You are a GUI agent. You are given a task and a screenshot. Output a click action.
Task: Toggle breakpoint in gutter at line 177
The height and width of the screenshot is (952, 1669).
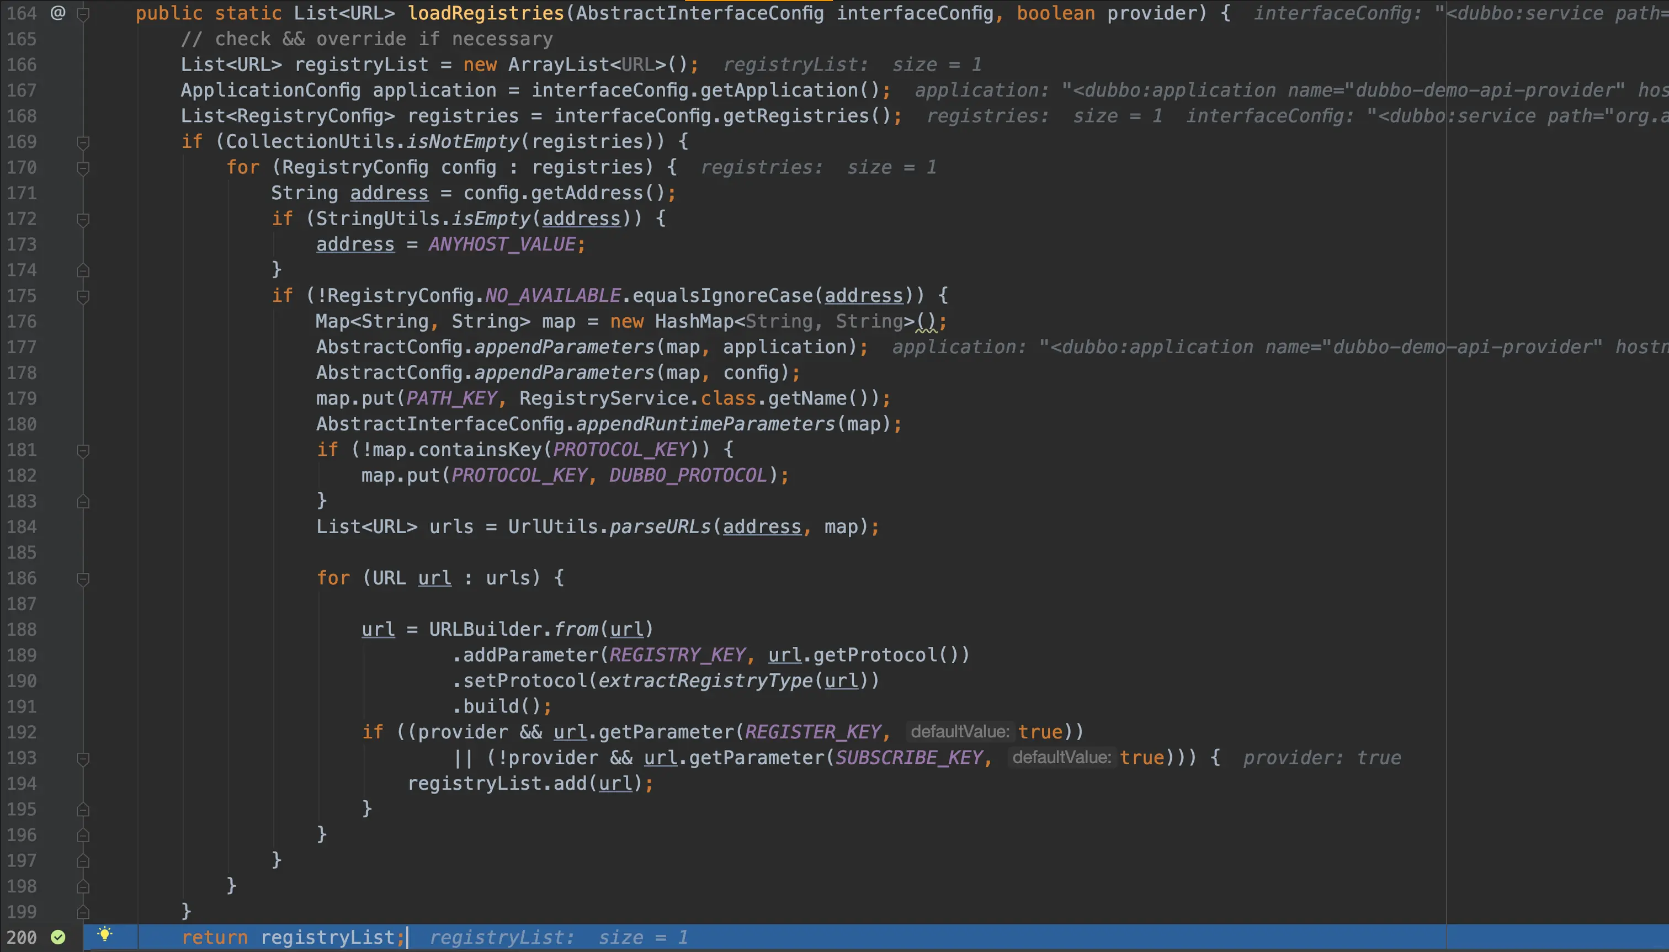point(57,347)
